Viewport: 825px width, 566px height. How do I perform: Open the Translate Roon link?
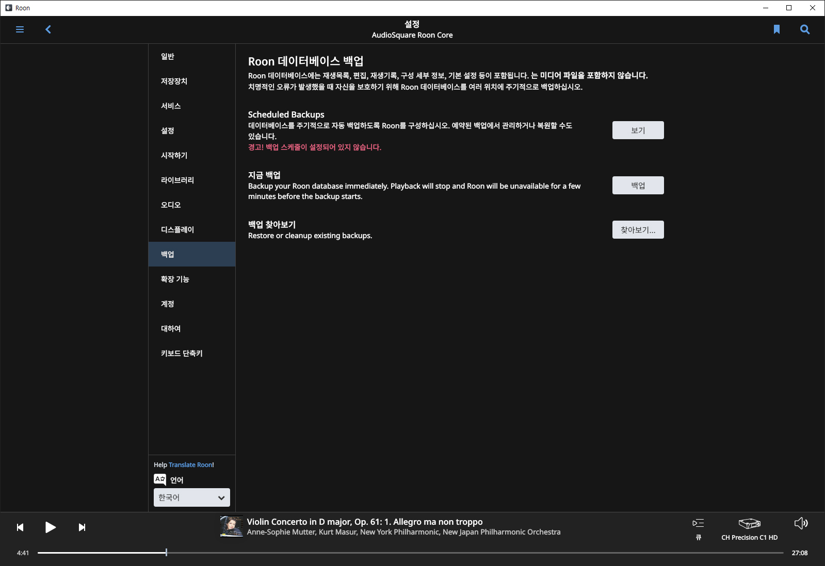(190, 465)
